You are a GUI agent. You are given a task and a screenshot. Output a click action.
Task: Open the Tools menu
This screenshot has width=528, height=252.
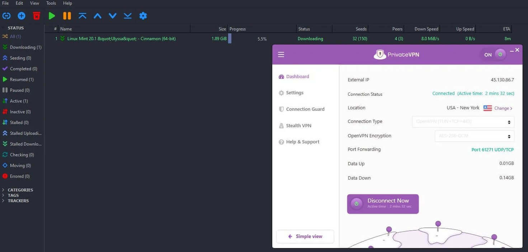point(51,3)
